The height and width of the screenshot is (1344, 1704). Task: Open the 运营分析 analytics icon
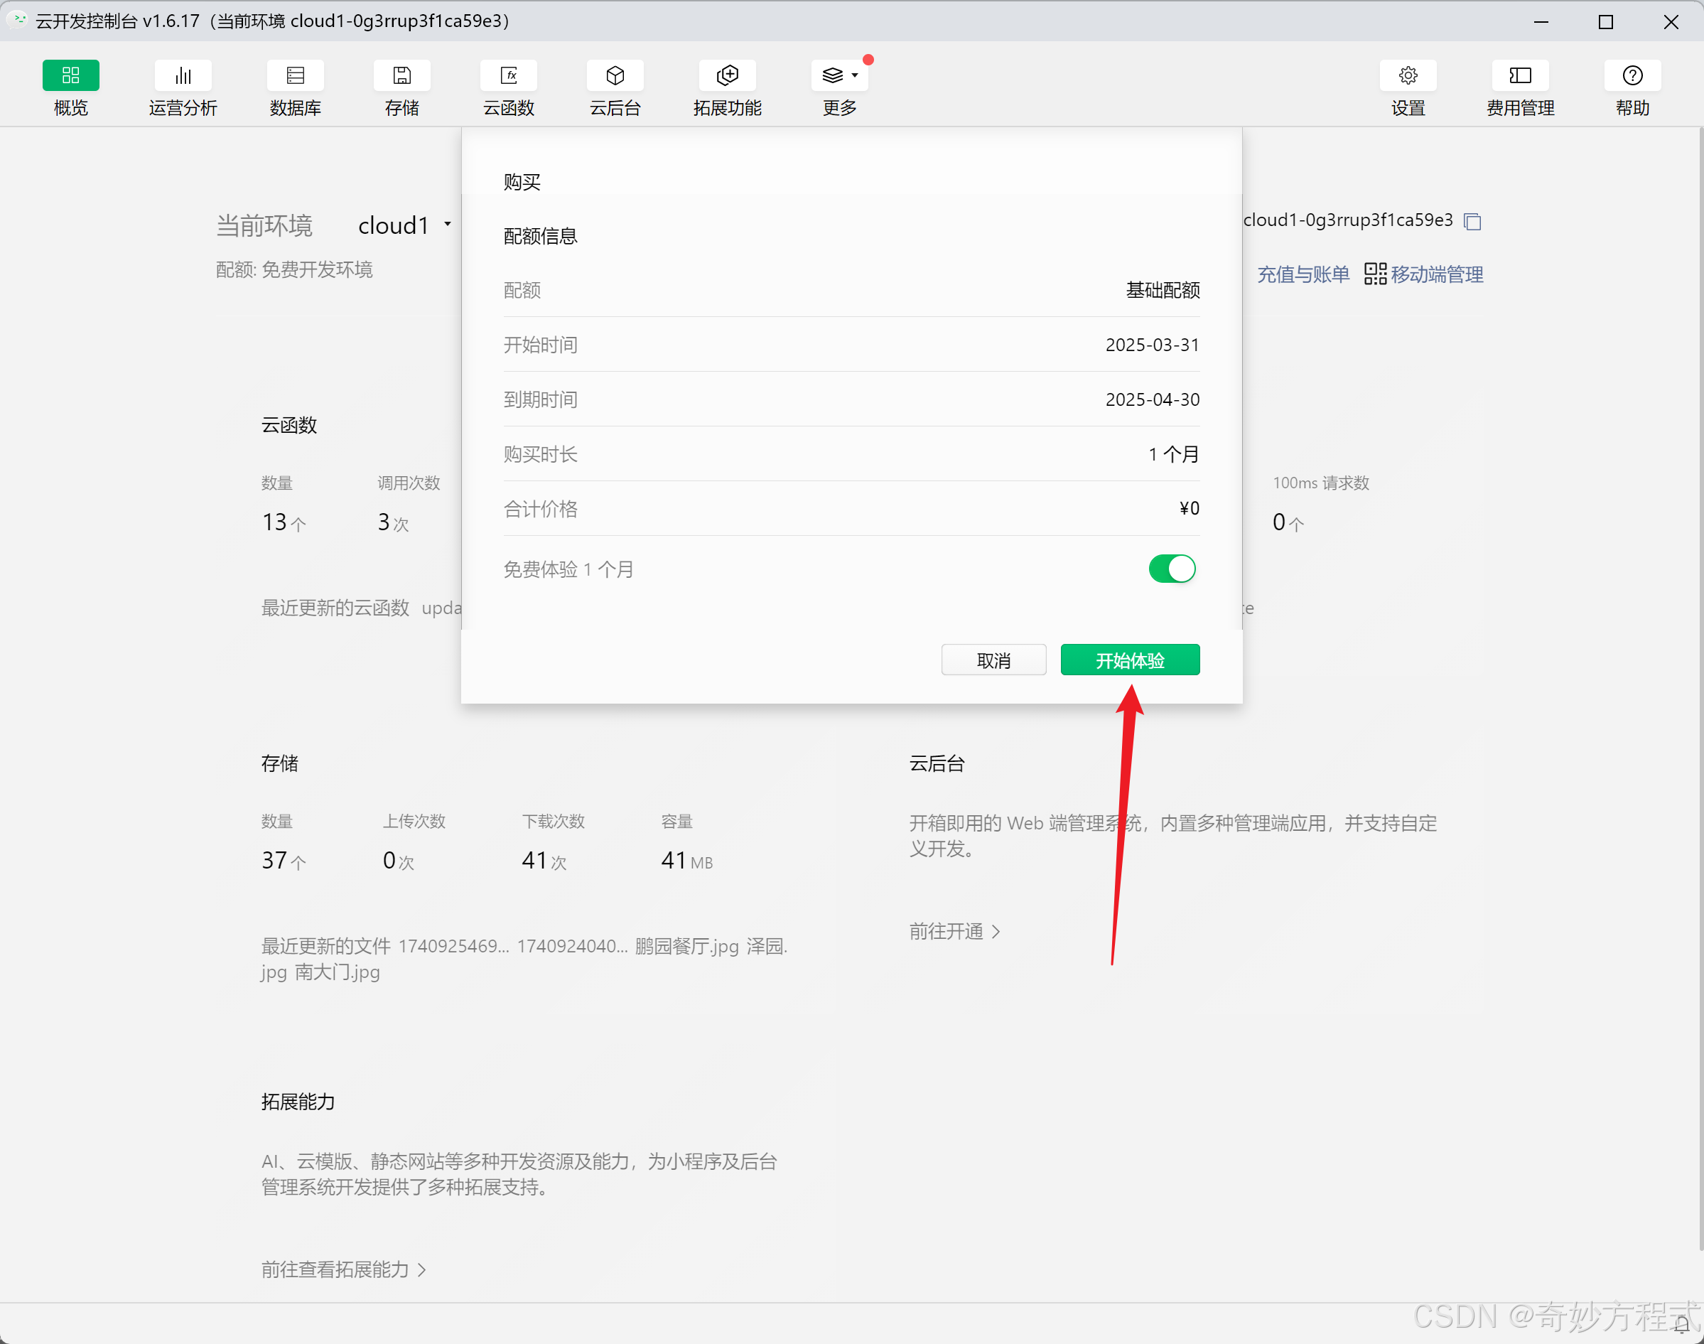[183, 75]
